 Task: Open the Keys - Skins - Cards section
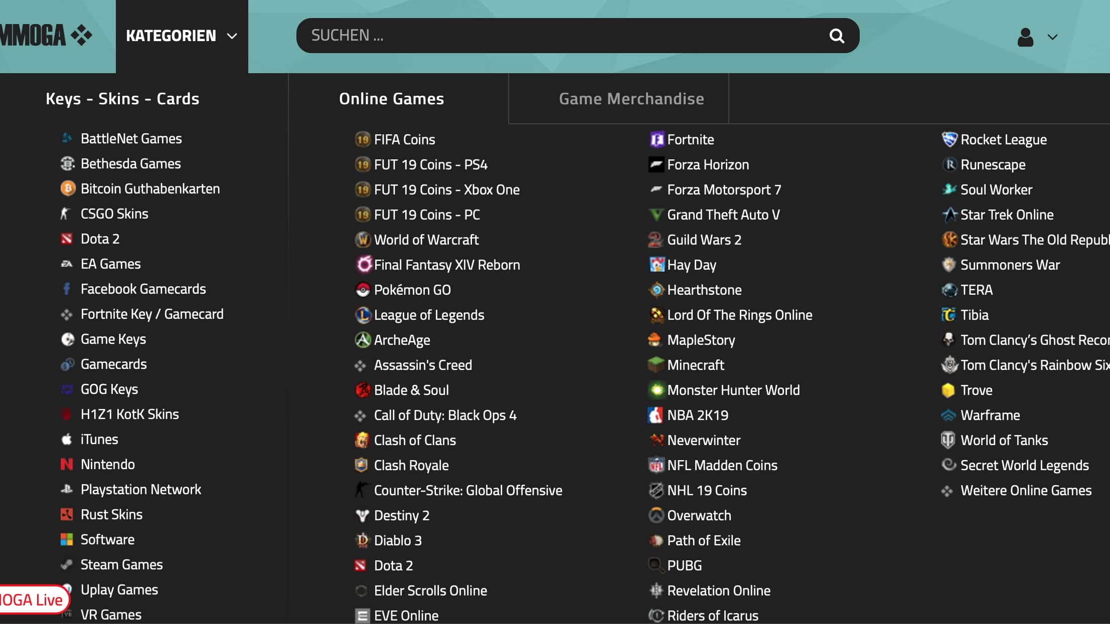(122, 99)
